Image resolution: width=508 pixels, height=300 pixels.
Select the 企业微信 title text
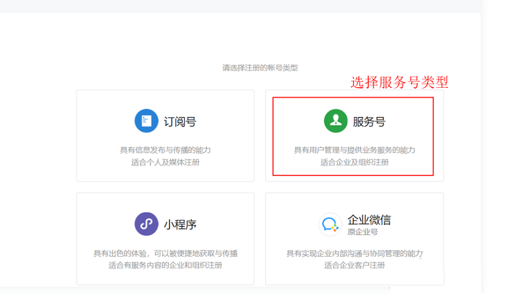coord(369,220)
